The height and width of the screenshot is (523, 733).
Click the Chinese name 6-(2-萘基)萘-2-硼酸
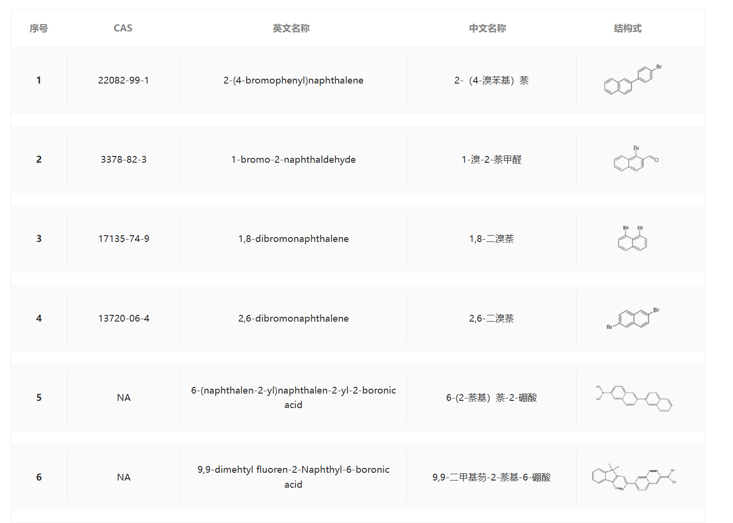coord(491,397)
